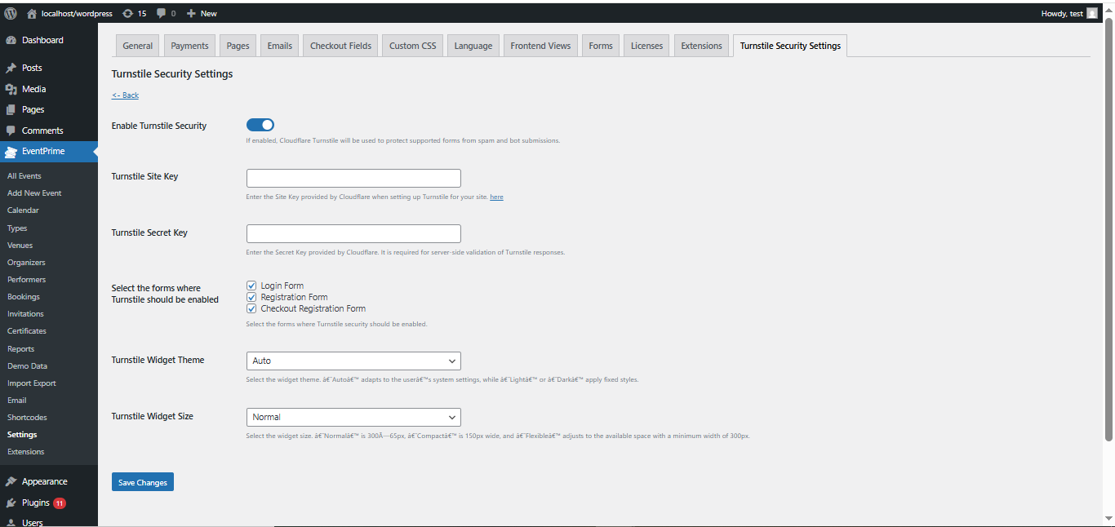Open the Licenses tab
The width and height of the screenshot is (1115, 527).
click(x=646, y=46)
